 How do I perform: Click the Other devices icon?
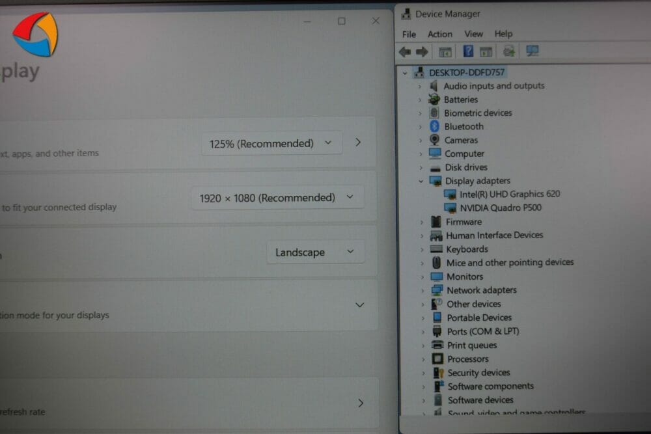[437, 304]
